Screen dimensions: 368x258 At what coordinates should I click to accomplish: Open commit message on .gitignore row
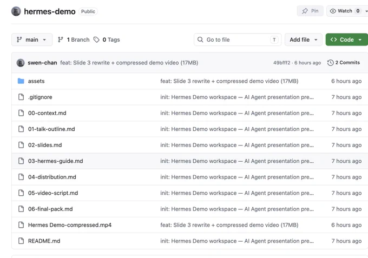click(237, 97)
